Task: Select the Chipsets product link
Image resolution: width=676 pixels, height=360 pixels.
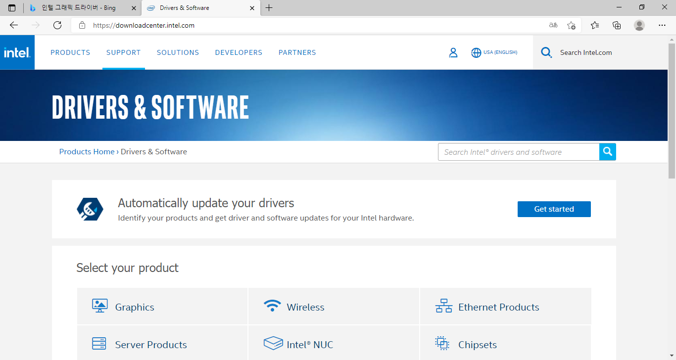Action: 478,345
